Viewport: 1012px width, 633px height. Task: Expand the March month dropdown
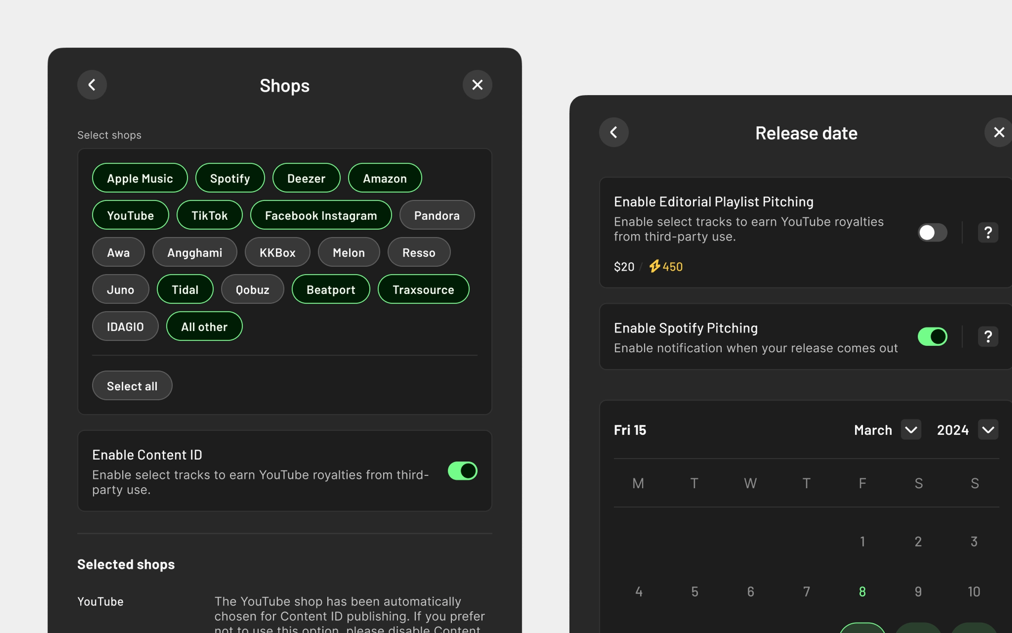911,430
